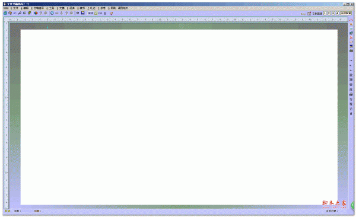Click the right-pointing arrow in right sidebar
This screenshot has height=217, width=356.
pyautogui.click(x=351, y=60)
